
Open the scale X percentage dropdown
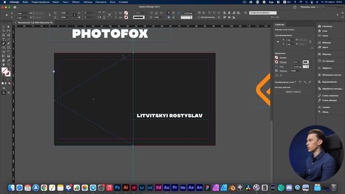pyautogui.click(x=70, y=13)
